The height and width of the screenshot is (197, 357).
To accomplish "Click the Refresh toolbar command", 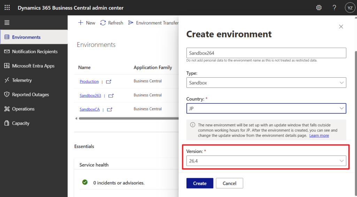I will tap(112, 23).
